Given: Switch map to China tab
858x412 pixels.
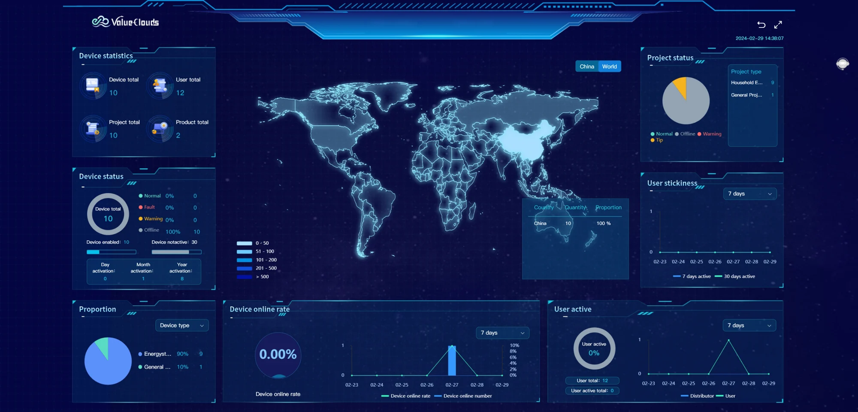Looking at the screenshot, I should click(x=587, y=67).
